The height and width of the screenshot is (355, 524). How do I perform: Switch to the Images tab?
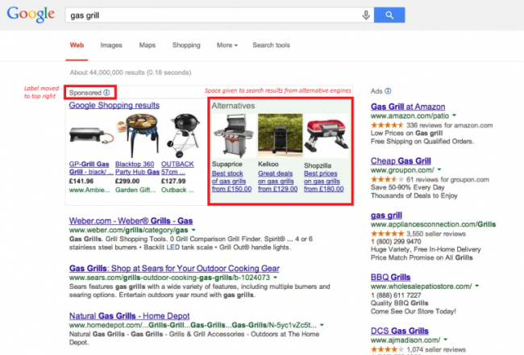coord(111,45)
